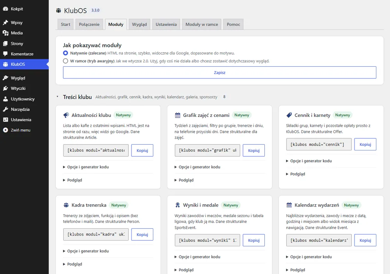The image size is (390, 274).
Task: Show Podgląd for Kadra trenerska
Action: coord(73,264)
